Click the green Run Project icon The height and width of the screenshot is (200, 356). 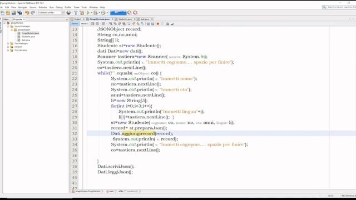point(88,13)
